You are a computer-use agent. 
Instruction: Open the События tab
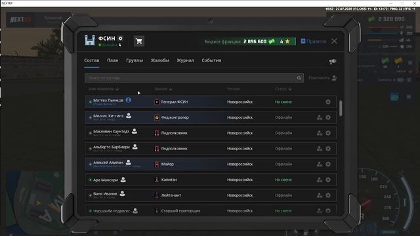point(211,60)
